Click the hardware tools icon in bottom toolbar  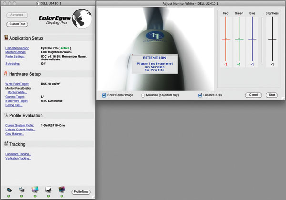(22, 190)
